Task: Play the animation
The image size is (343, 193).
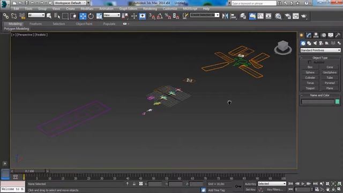Action: 303,184
